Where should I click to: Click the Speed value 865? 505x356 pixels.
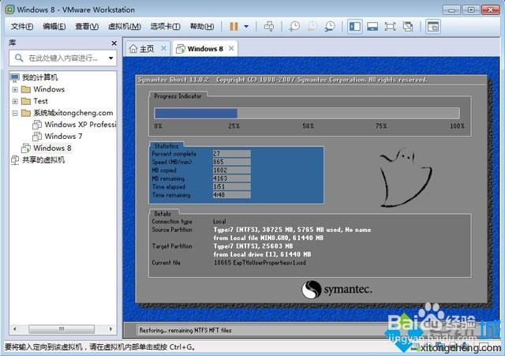tap(231, 162)
